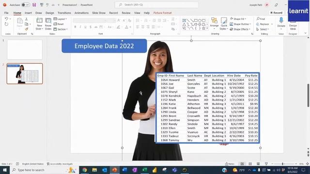Select slide 2 thumbnail
This screenshot has width=310, height=174.
coord(25,73)
